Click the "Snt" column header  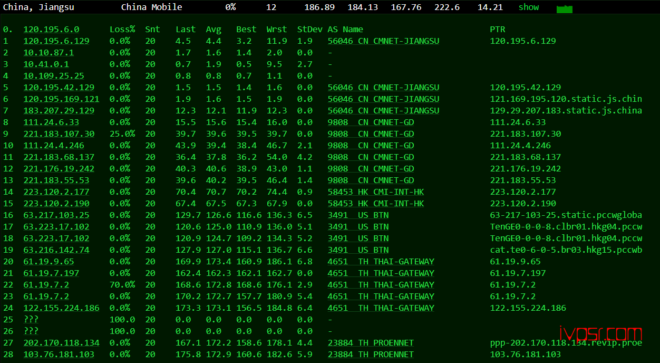point(153,30)
